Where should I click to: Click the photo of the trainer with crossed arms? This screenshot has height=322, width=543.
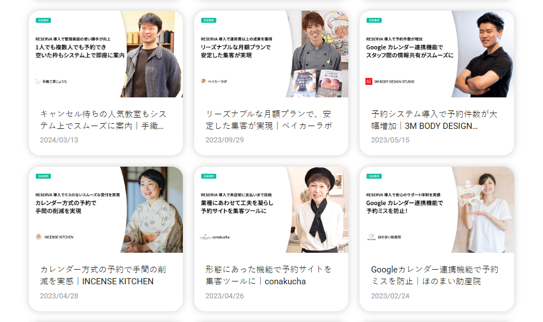coord(484,54)
